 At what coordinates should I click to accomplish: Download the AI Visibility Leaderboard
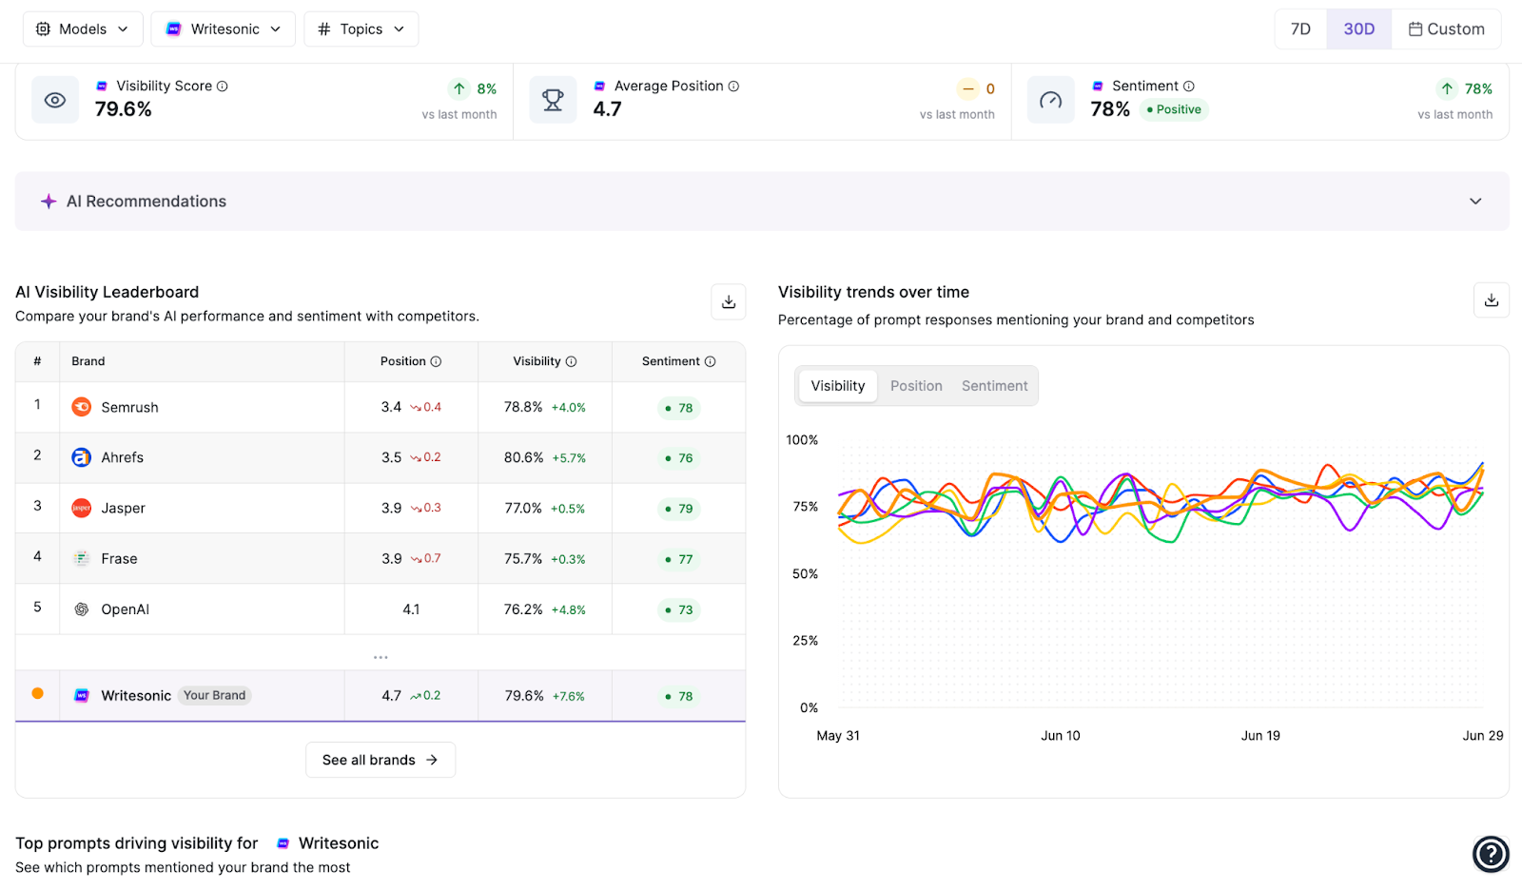coord(729,301)
